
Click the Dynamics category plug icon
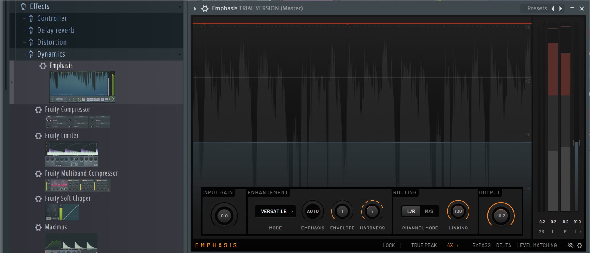(31, 54)
